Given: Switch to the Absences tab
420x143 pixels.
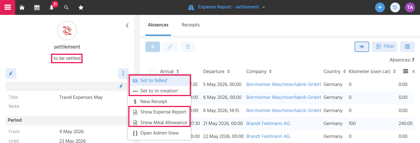Looking at the screenshot, I should coord(158,25).
